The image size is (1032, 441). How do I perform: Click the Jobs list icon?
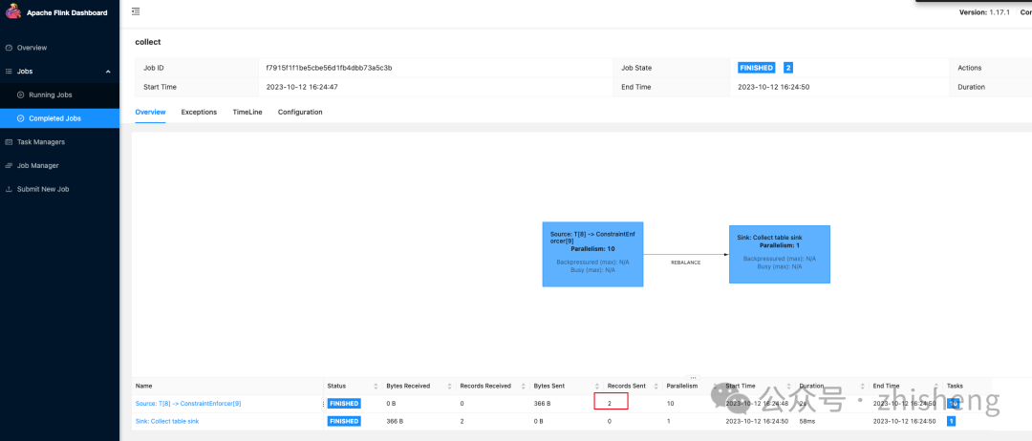(9, 71)
